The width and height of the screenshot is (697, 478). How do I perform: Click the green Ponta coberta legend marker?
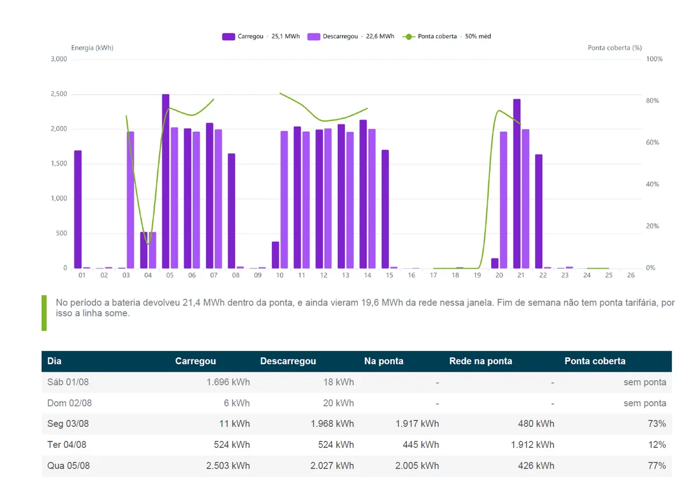[x=408, y=37]
